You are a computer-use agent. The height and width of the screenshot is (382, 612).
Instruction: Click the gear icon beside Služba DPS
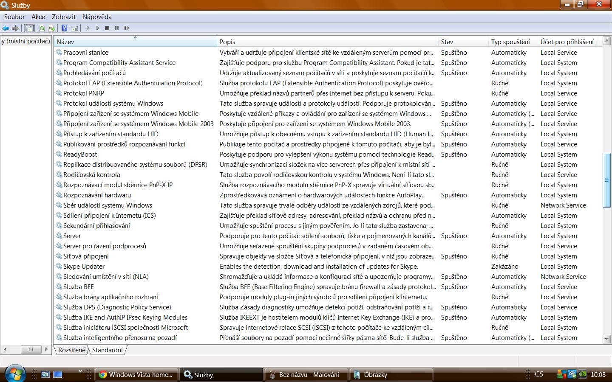click(x=59, y=307)
